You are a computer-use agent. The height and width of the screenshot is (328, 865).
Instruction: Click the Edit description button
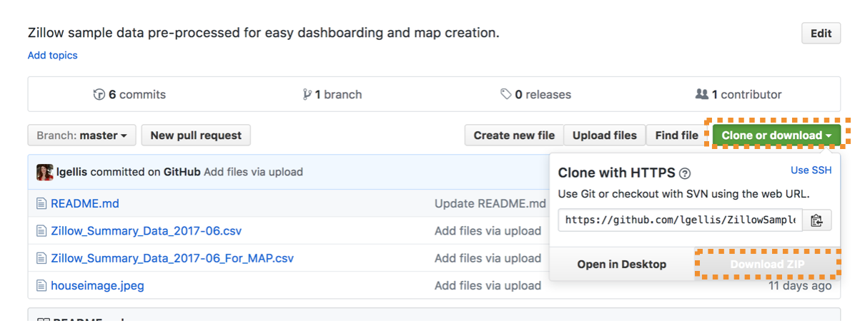click(821, 34)
